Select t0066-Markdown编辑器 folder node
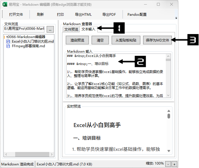 (26, 37)
